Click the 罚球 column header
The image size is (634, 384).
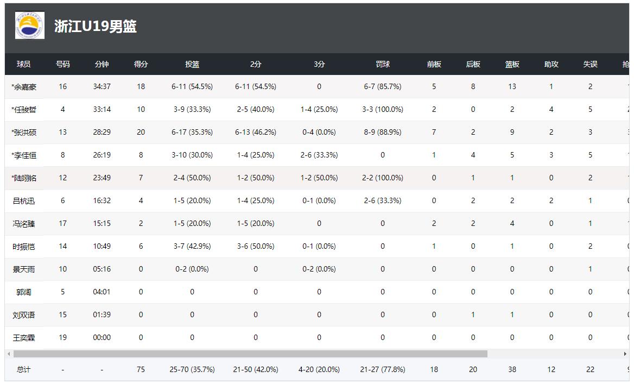[x=383, y=64]
